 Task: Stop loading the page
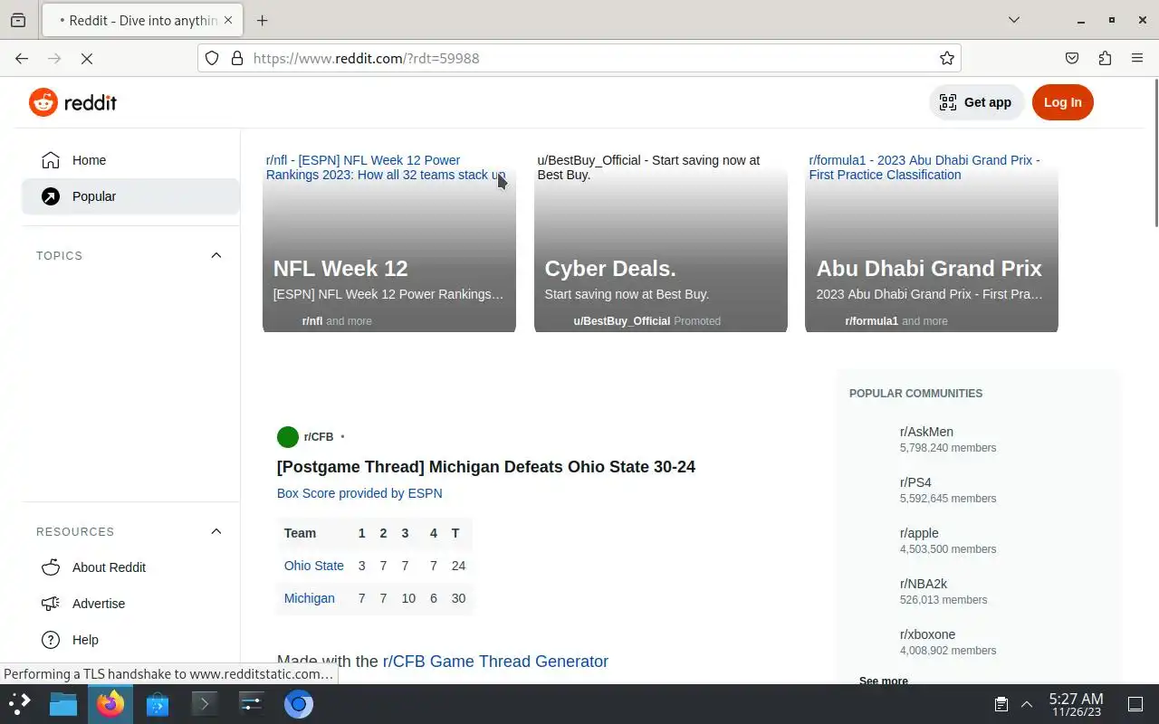coord(87,58)
